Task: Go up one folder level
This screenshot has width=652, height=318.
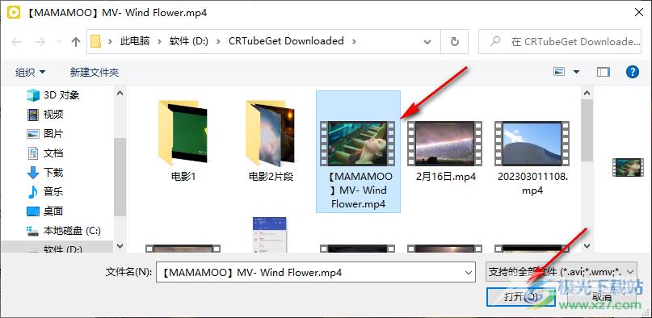Action: 76,41
